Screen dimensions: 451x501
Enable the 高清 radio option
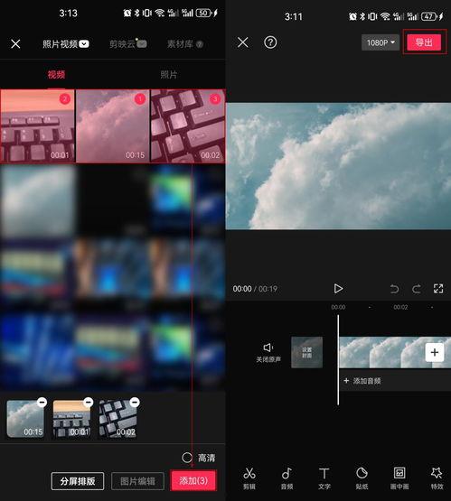187,458
